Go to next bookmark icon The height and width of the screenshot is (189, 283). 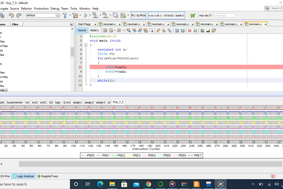pos(164,30)
